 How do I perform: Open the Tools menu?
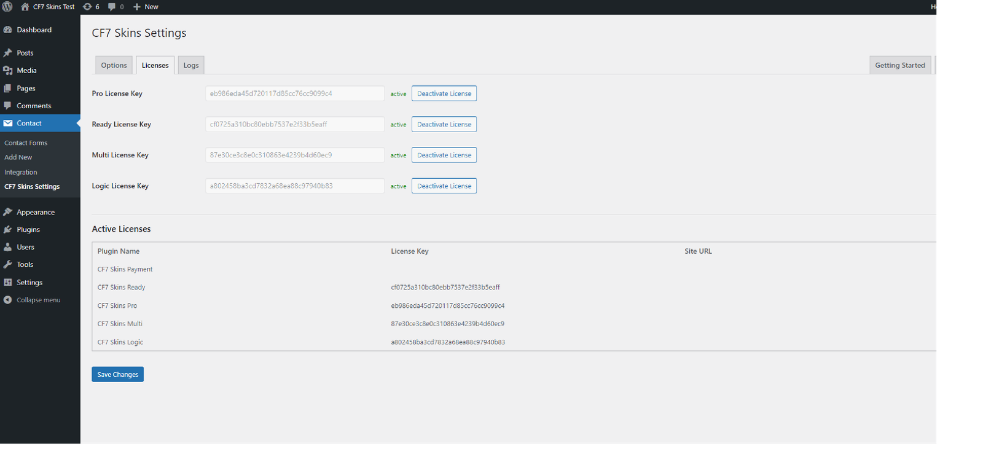point(25,264)
